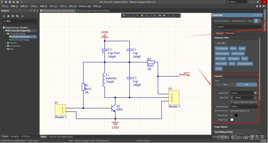The width and height of the screenshot is (268, 143).
Task: Click the harness tool in active bar
Action: pos(155,15)
